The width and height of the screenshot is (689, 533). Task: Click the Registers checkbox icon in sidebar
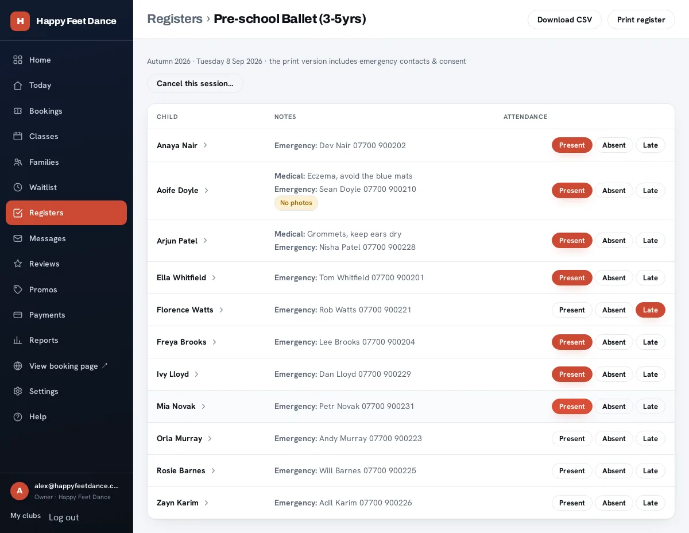(18, 213)
